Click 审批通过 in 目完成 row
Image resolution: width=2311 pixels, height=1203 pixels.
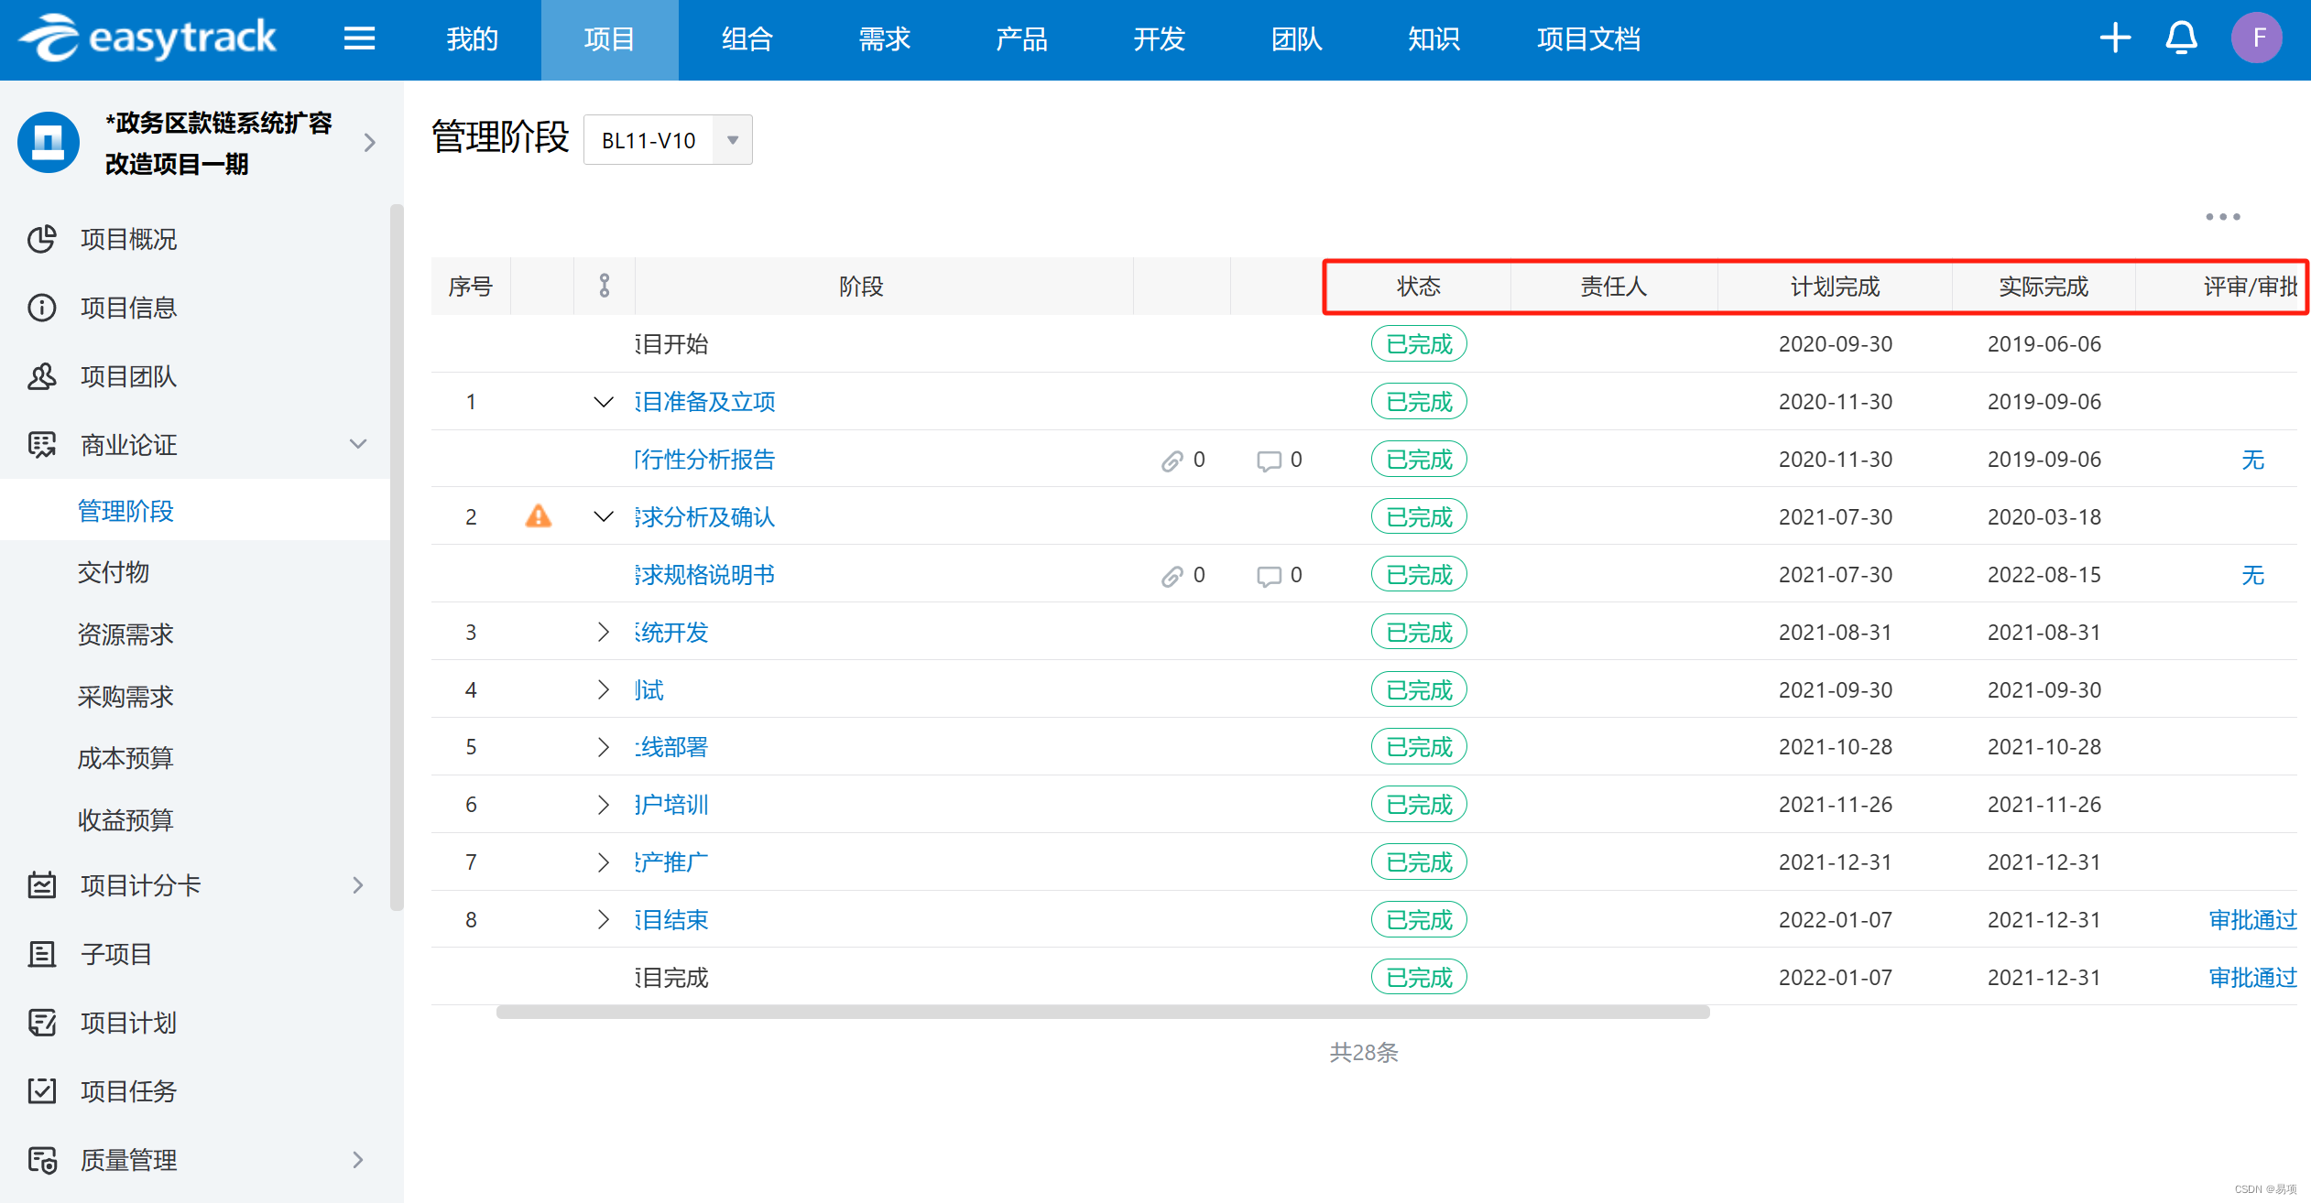pos(2252,978)
